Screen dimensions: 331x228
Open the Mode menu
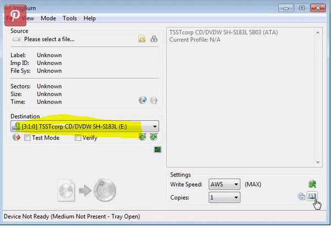(48, 18)
